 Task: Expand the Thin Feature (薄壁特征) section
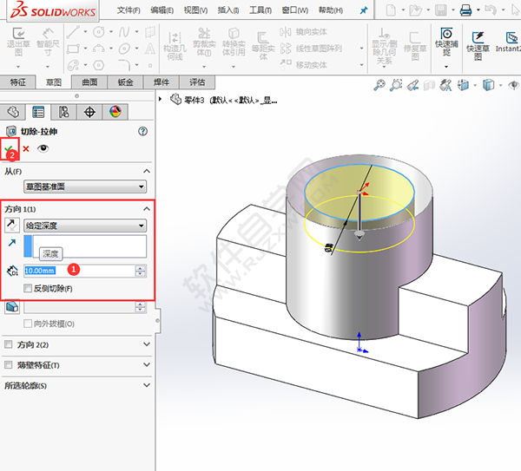point(147,365)
